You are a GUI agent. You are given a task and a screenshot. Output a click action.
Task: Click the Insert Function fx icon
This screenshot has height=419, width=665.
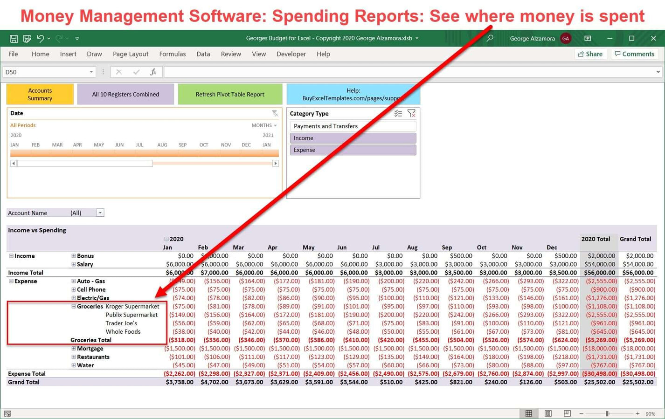153,72
